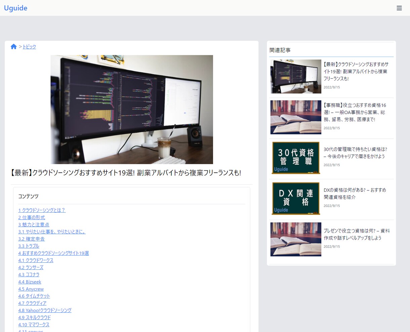This screenshot has width=410, height=332.
Task: Open contents link 4.7 クラウディア
Action: (32, 303)
